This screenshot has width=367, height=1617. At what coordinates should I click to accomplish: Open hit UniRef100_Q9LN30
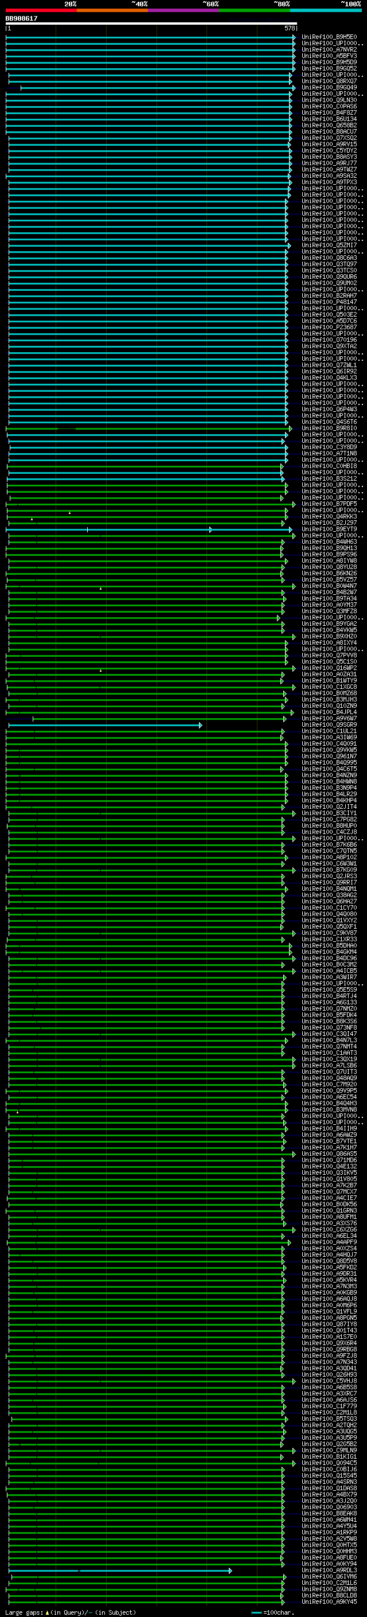click(329, 100)
